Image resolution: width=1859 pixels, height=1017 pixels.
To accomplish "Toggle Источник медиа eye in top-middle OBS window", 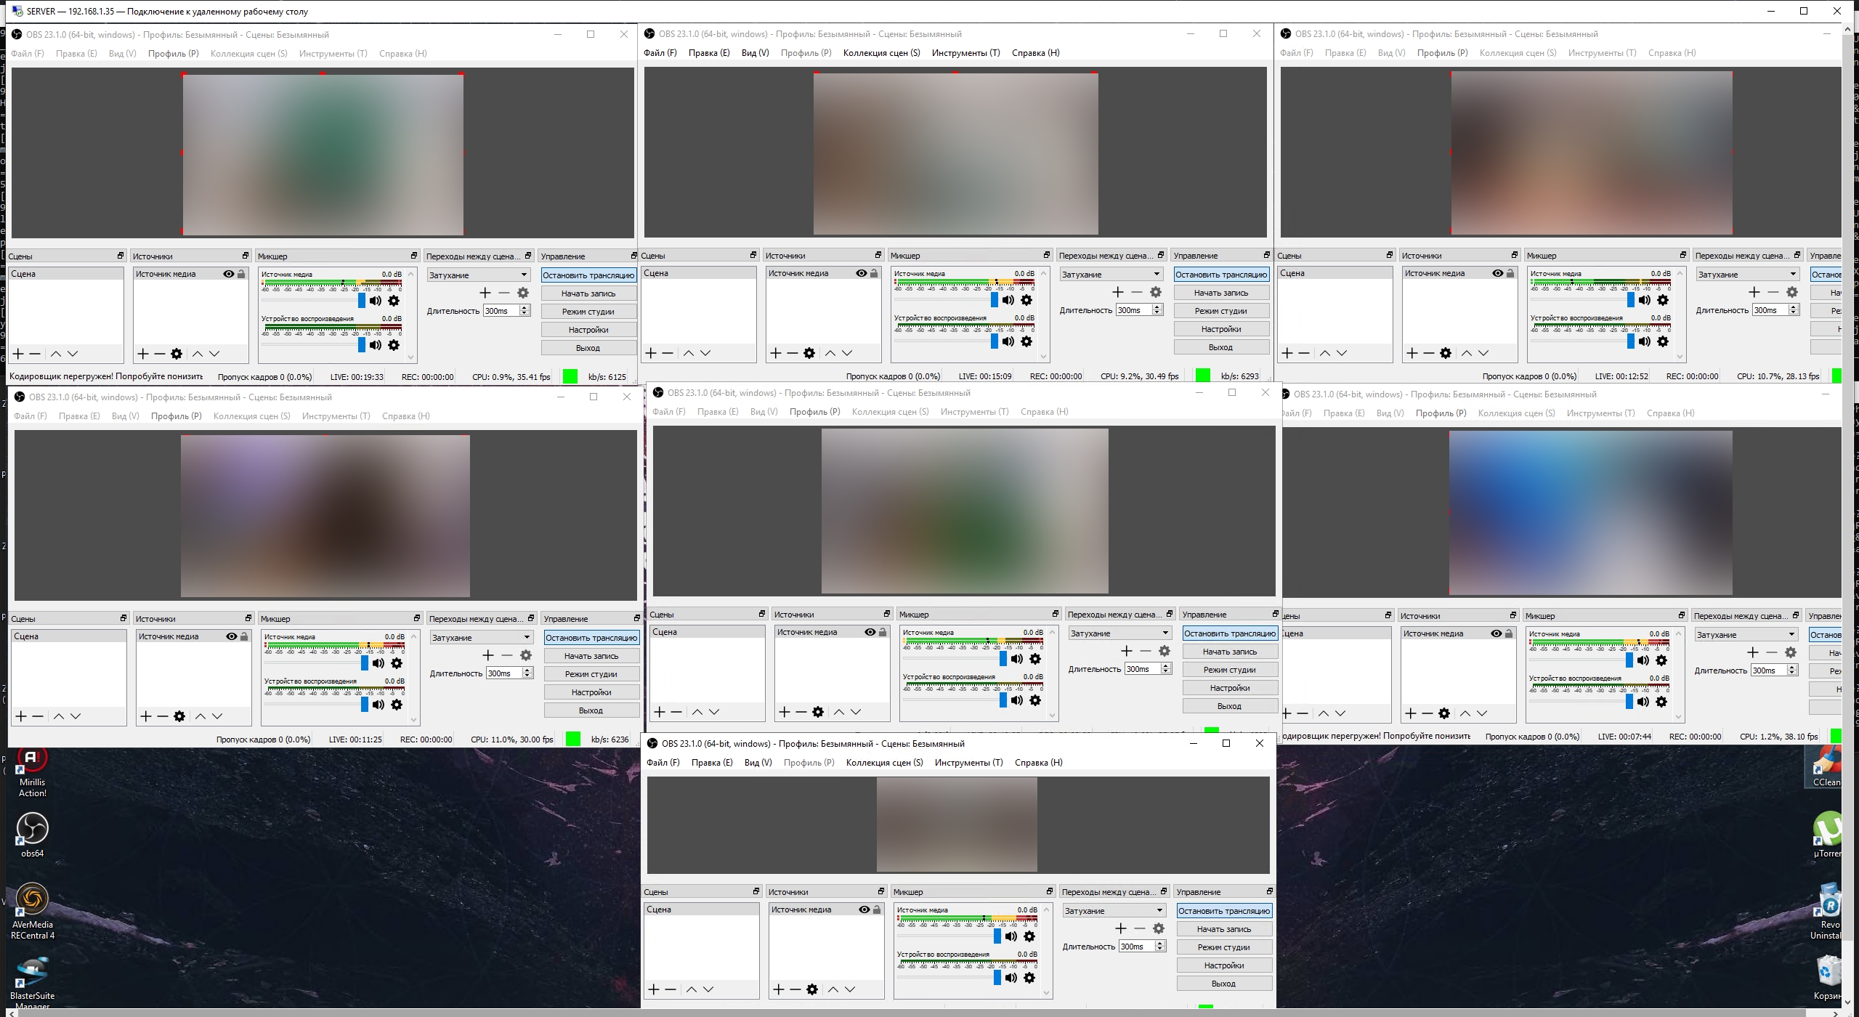I will click(862, 273).
